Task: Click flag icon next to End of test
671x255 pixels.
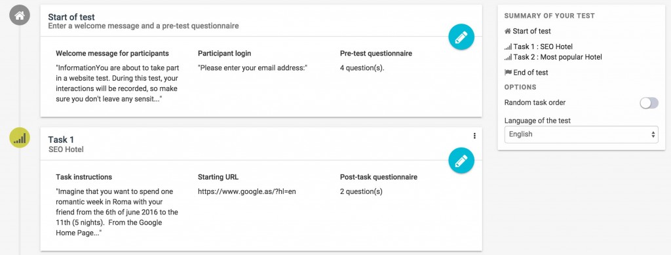Action: pyautogui.click(x=508, y=73)
